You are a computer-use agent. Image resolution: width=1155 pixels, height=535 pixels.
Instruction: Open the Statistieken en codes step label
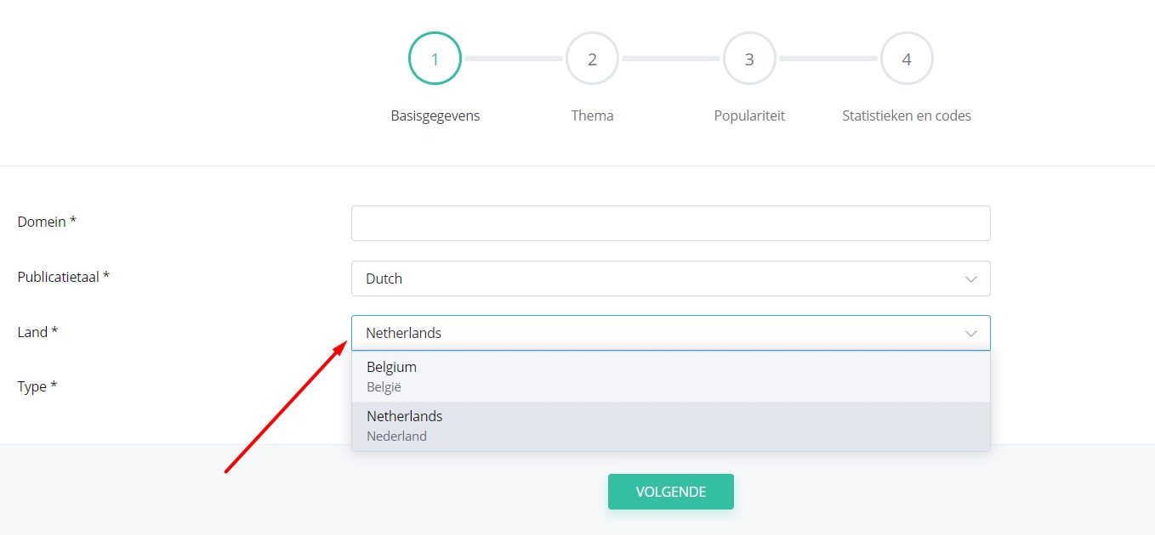coord(907,115)
